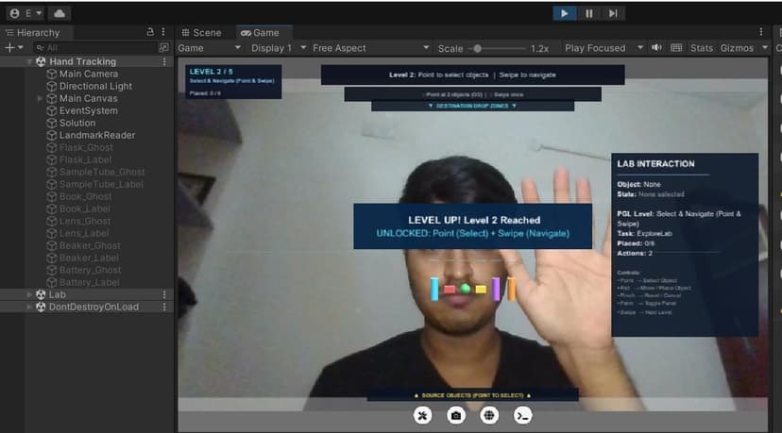Expand the DontDestroyOnLoad scene

29,307
